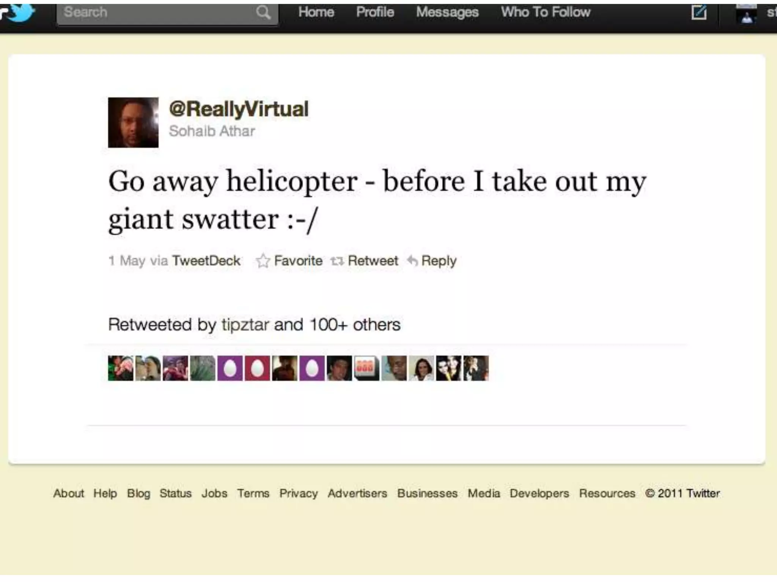
Task: Click Sohaib Athar's profile picture
Action: 133,122
